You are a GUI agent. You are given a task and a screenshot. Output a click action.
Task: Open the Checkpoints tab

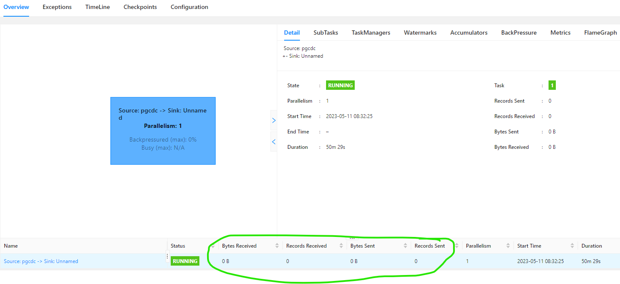coord(140,7)
